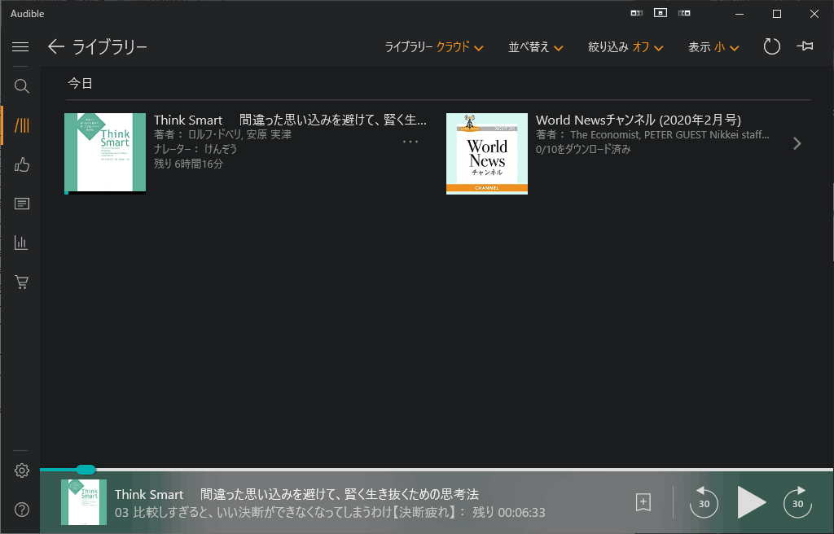This screenshot has width=834, height=534.
Task: Expand ライブラリー クラウド dropdown
Action: [434, 47]
